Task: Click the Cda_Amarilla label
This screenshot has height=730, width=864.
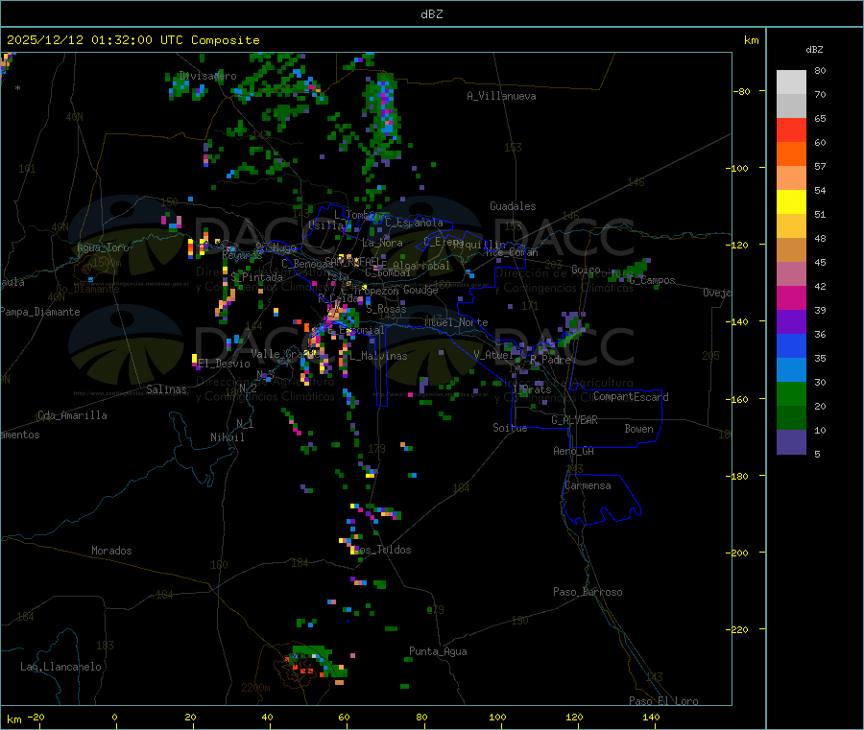Action: click(72, 415)
